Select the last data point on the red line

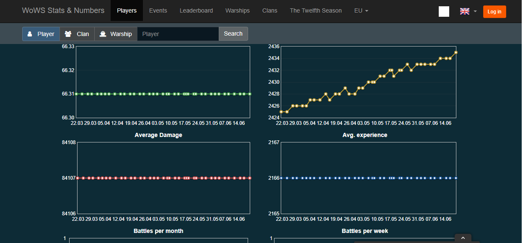pyautogui.click(x=250, y=178)
